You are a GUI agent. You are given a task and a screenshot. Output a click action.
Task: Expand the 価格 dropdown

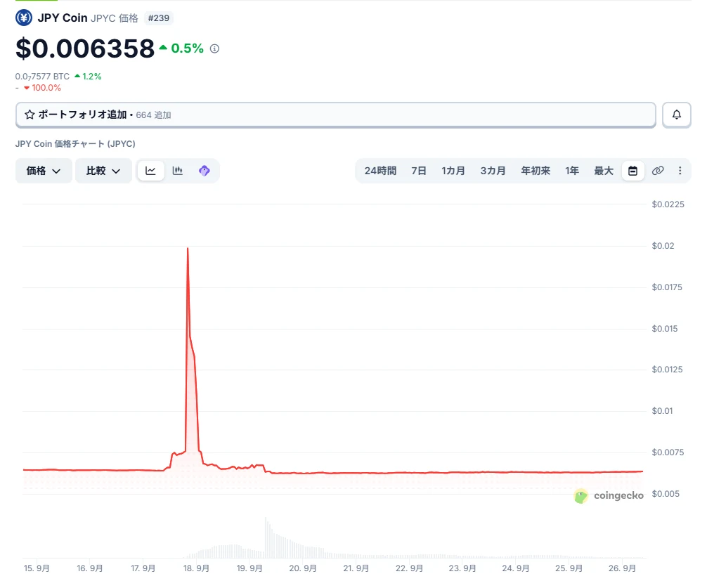44,171
